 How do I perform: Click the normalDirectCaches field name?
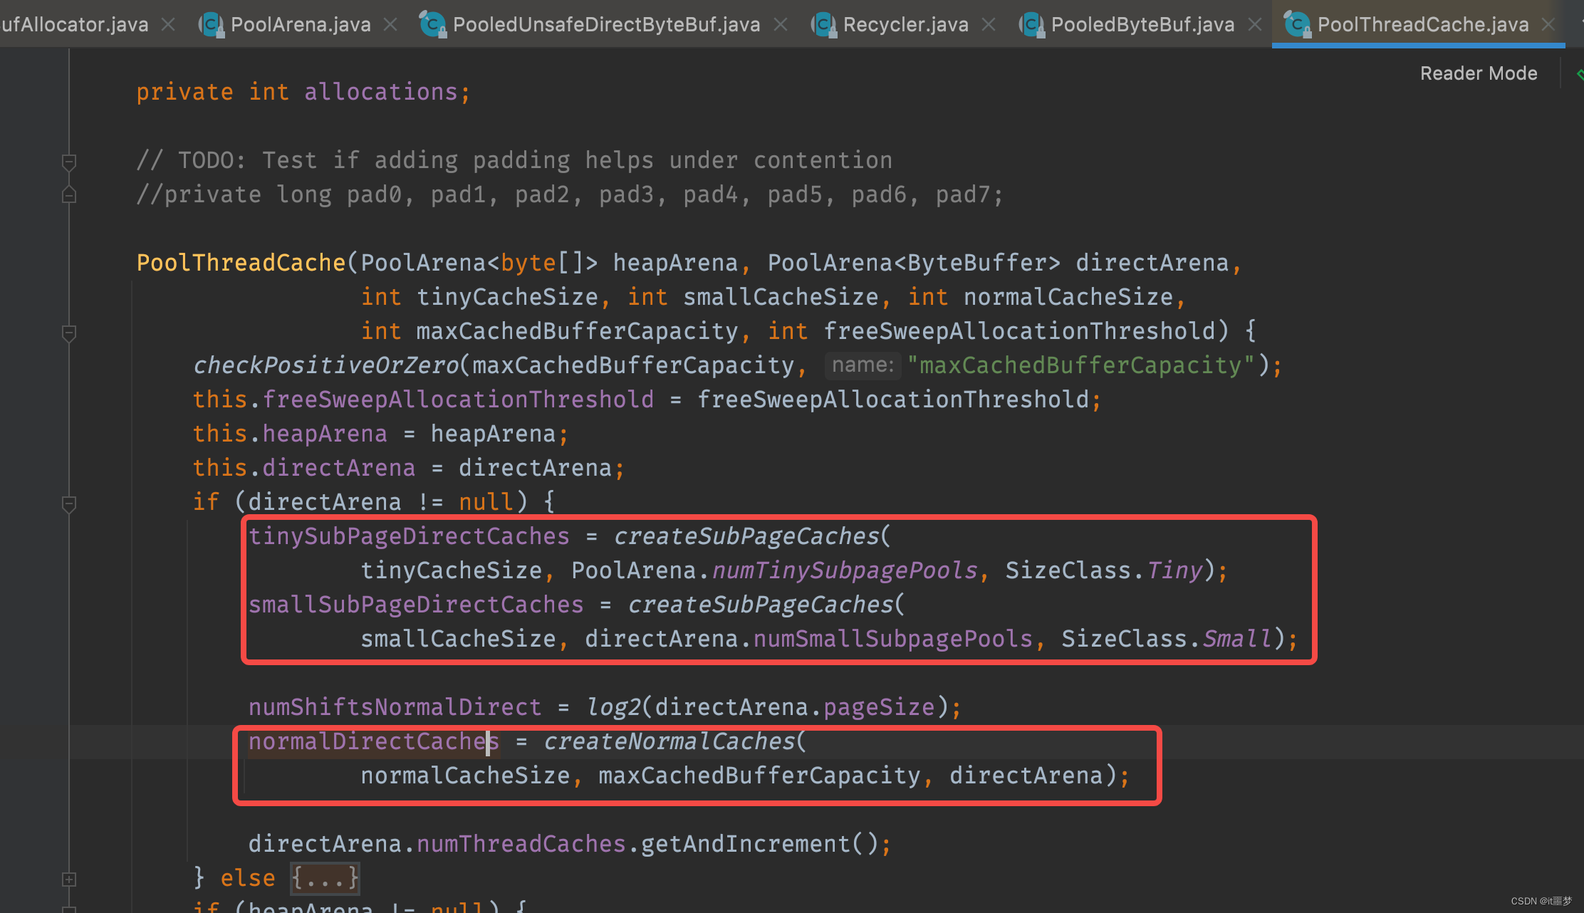(x=374, y=741)
